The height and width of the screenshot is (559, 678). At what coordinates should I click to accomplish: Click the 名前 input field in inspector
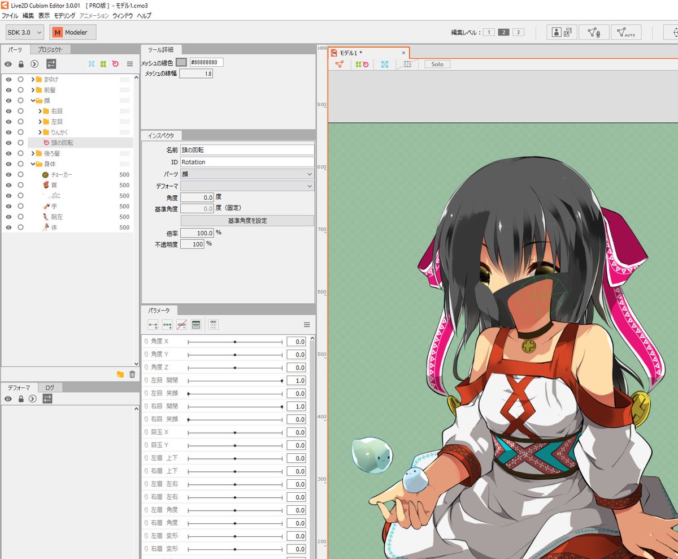247,150
